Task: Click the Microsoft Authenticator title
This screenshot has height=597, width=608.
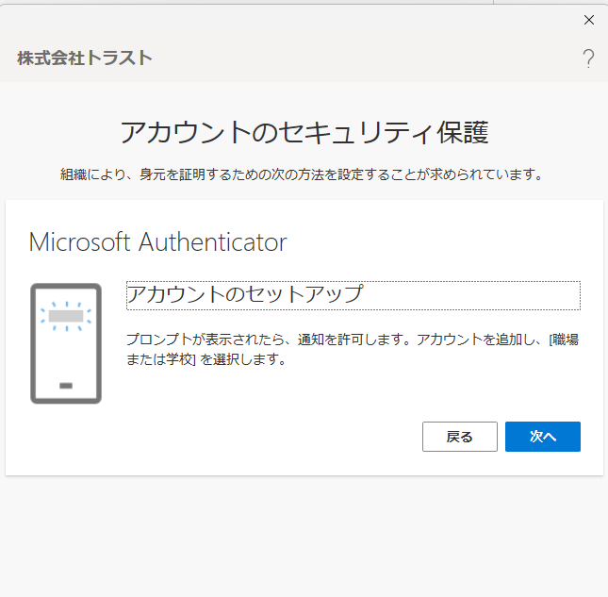Action: click(x=157, y=242)
